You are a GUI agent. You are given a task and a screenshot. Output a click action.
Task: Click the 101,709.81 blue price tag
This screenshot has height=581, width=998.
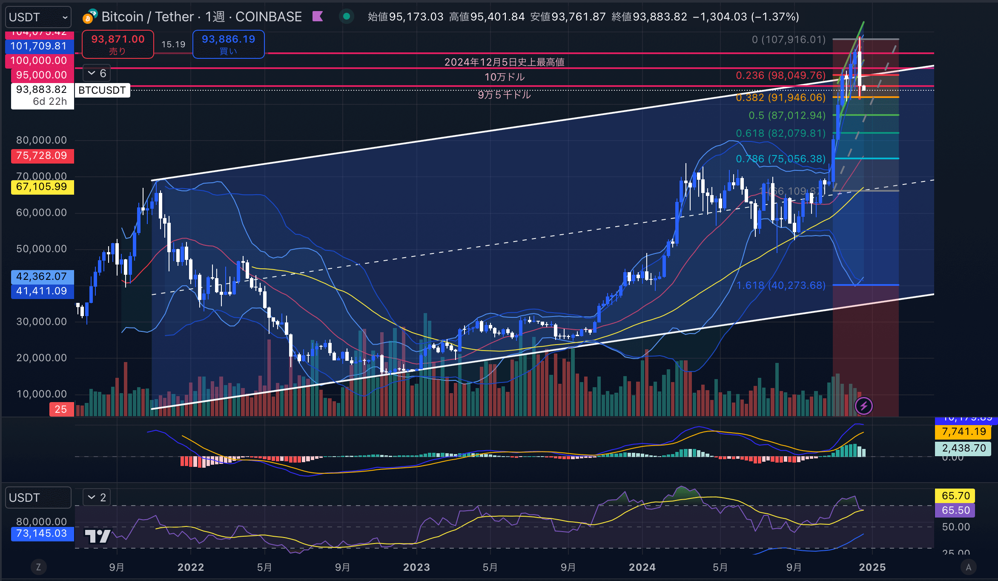[40, 46]
